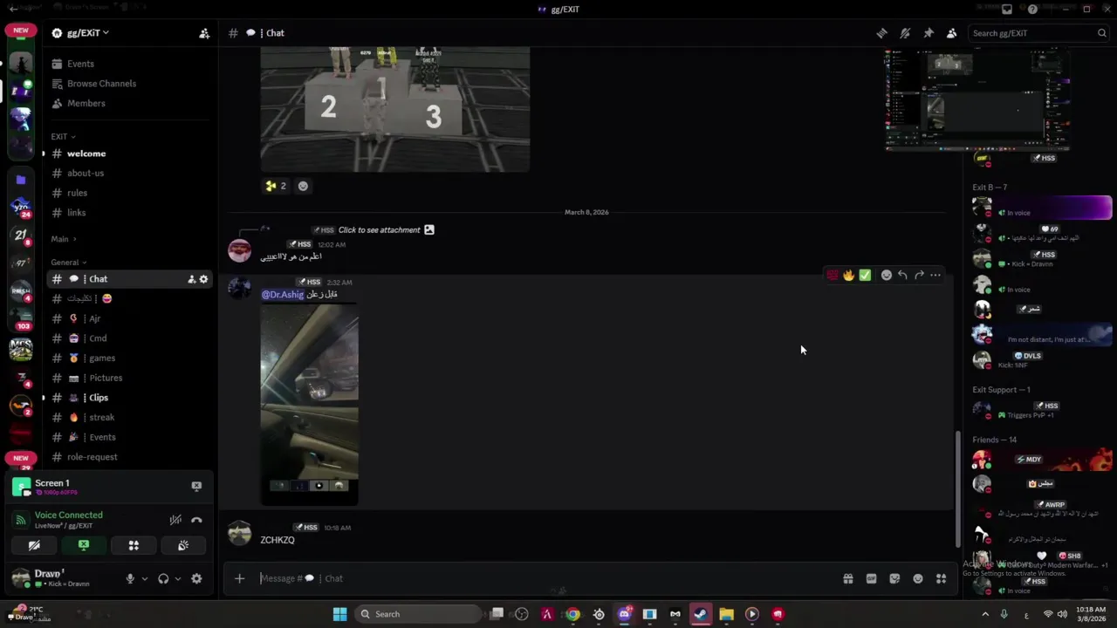Viewport: 1117px width, 628px height.
Task: Forward the hovered message
Action: (x=919, y=276)
